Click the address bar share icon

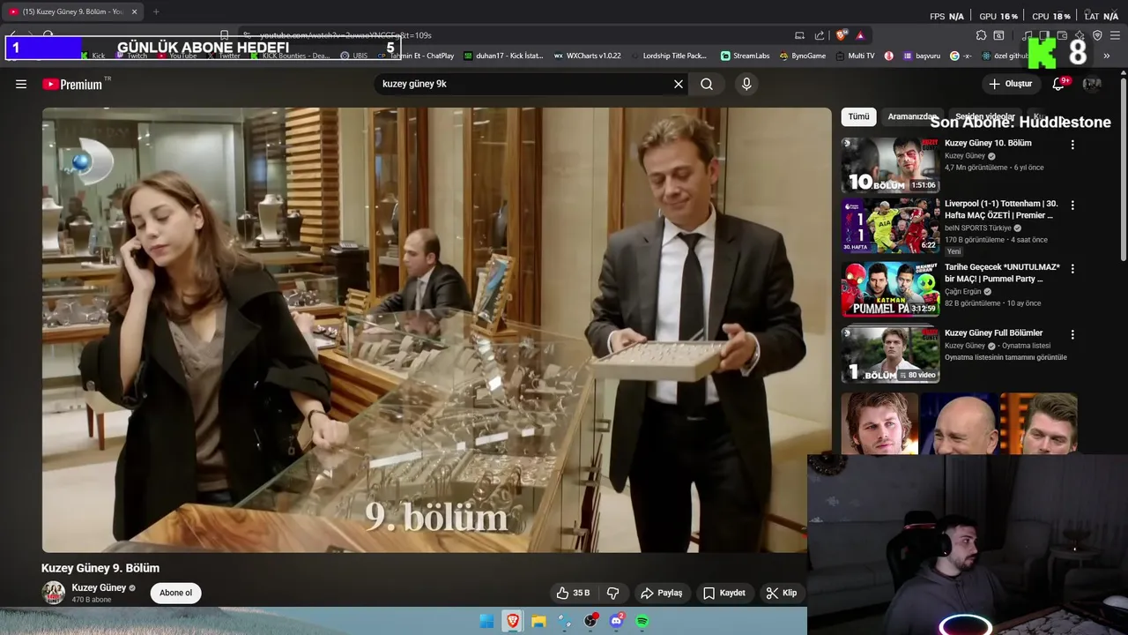click(x=820, y=35)
